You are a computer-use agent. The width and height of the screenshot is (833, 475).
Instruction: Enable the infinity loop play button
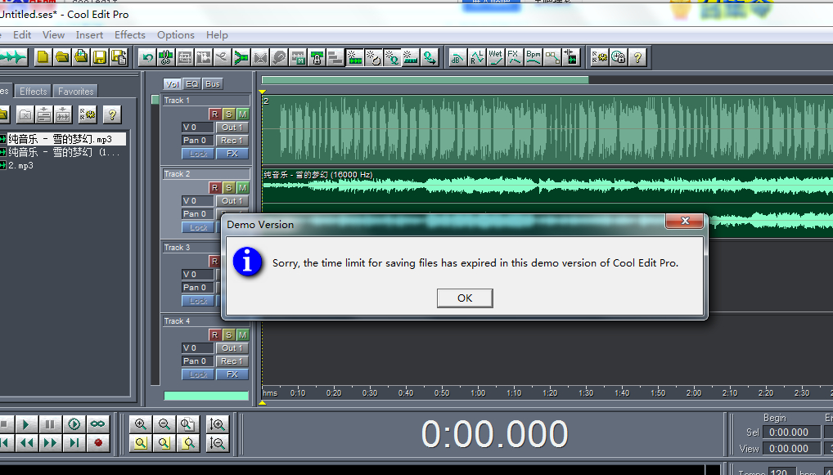[97, 424]
